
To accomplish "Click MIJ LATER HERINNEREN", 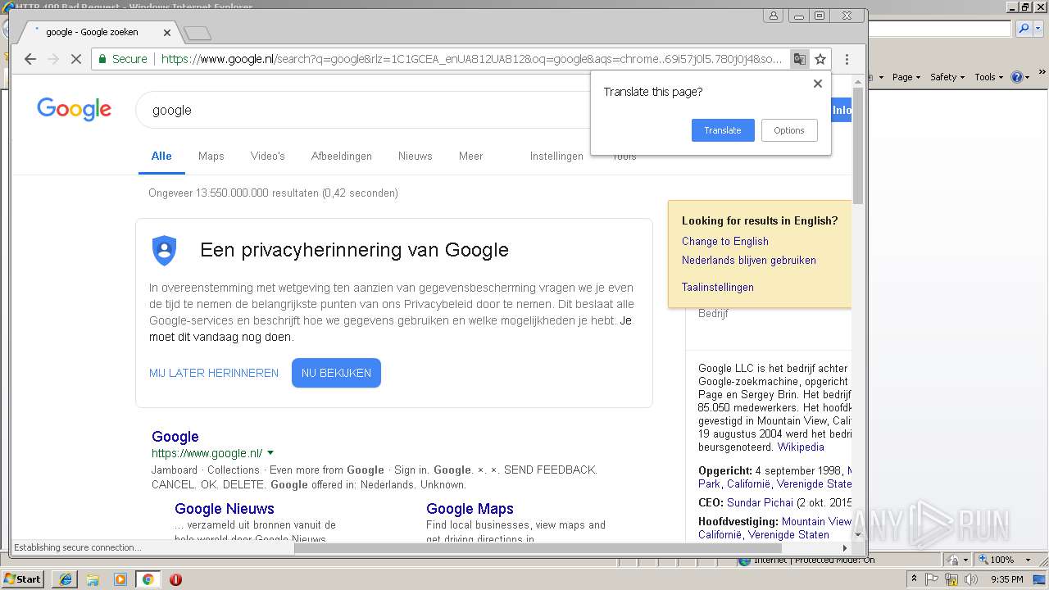I will [x=214, y=373].
